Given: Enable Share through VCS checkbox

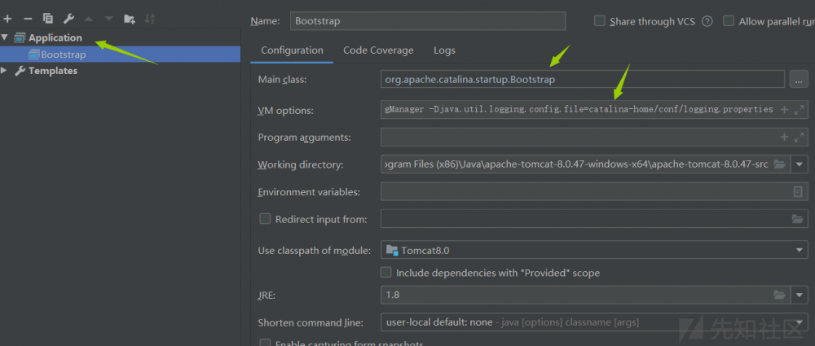Looking at the screenshot, I should pyautogui.click(x=600, y=21).
